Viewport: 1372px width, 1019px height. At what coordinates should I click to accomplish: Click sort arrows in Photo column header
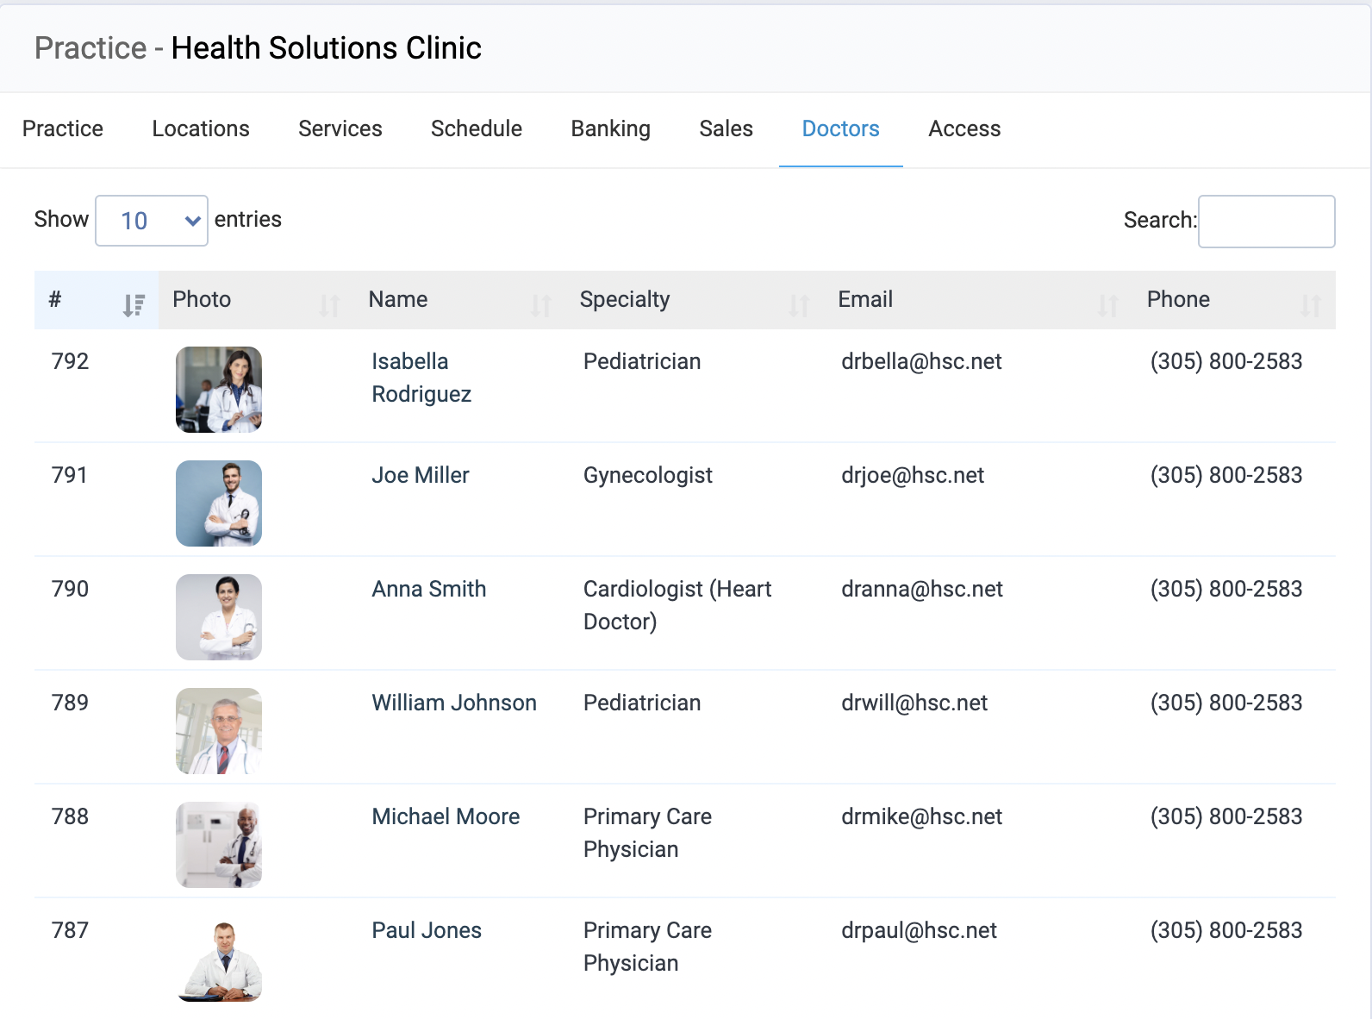(x=329, y=303)
